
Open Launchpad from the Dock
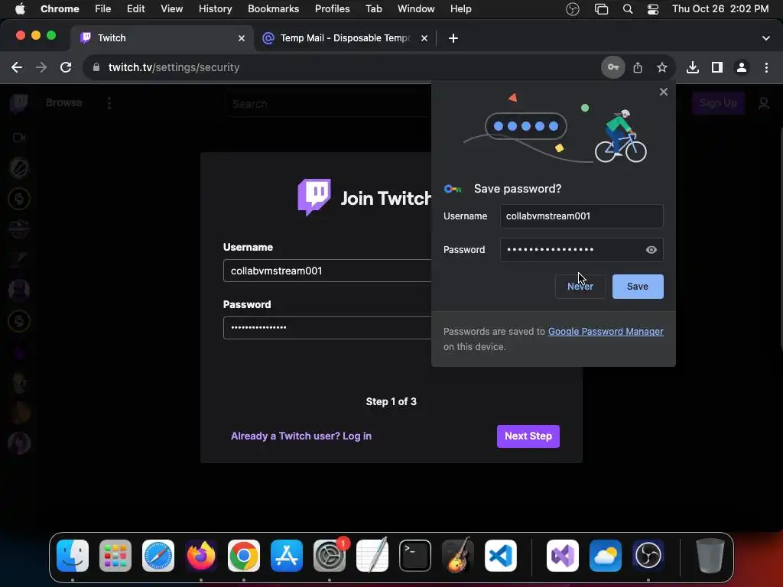coord(115,556)
